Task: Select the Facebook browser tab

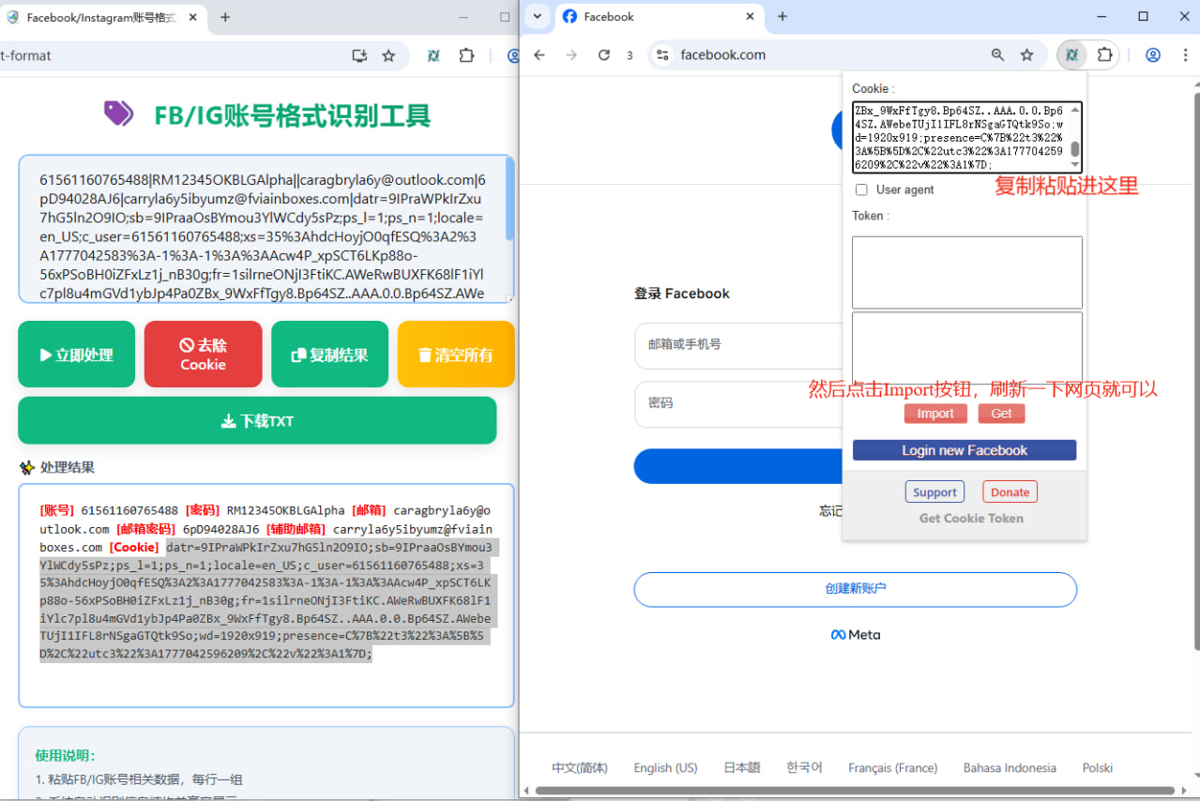Action: pos(661,17)
